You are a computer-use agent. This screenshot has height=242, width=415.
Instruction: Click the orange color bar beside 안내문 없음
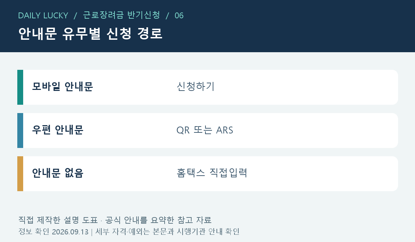pos(20,174)
